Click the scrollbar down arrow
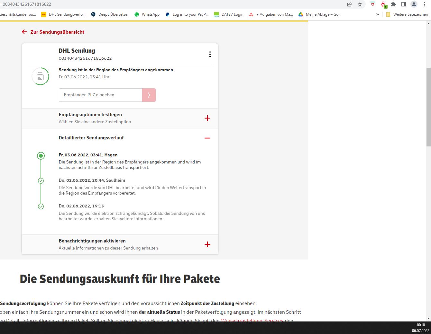 [x=428, y=319]
